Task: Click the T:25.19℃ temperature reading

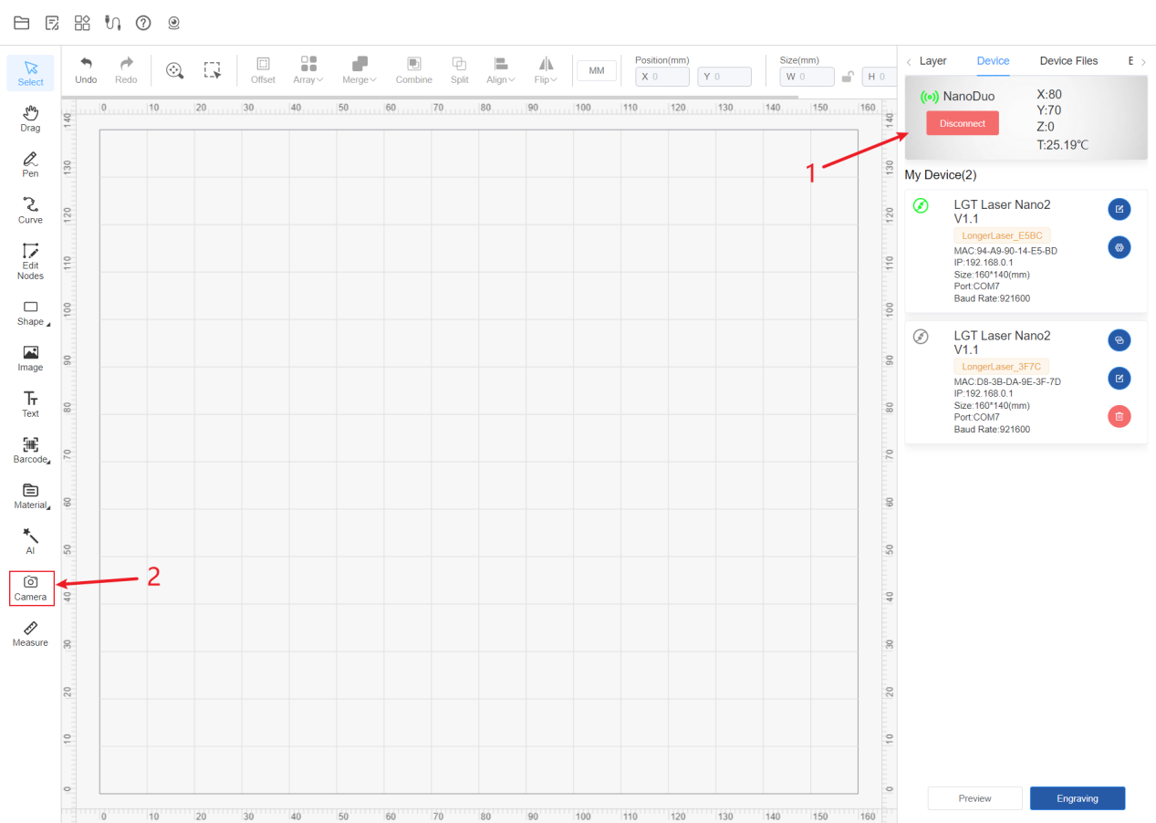Action: tap(1063, 145)
